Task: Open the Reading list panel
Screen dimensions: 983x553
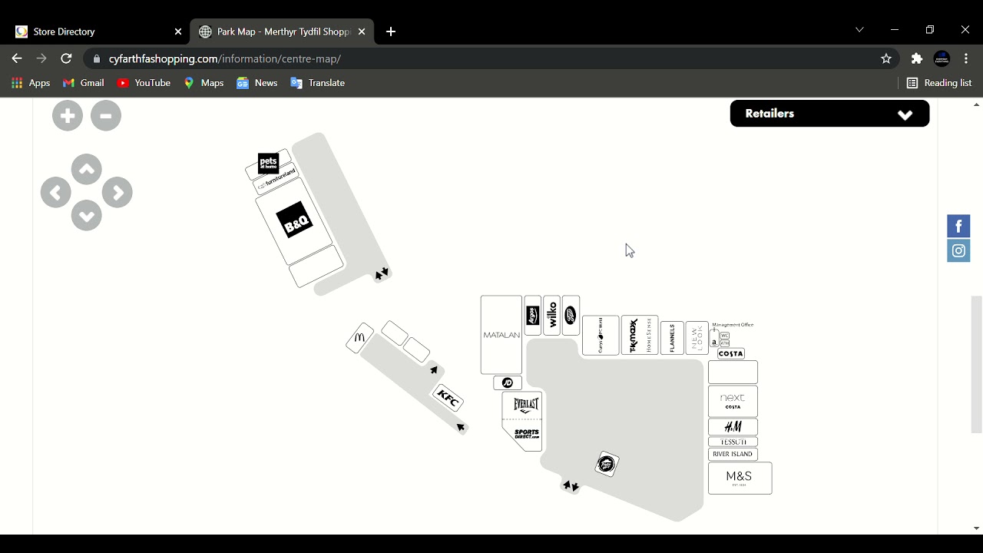Action: (939, 83)
